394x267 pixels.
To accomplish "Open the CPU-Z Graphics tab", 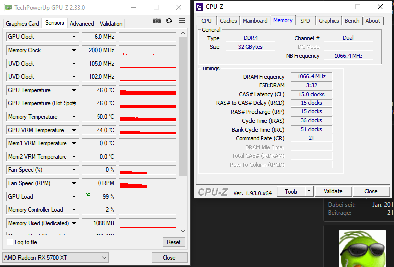I will [328, 21].
